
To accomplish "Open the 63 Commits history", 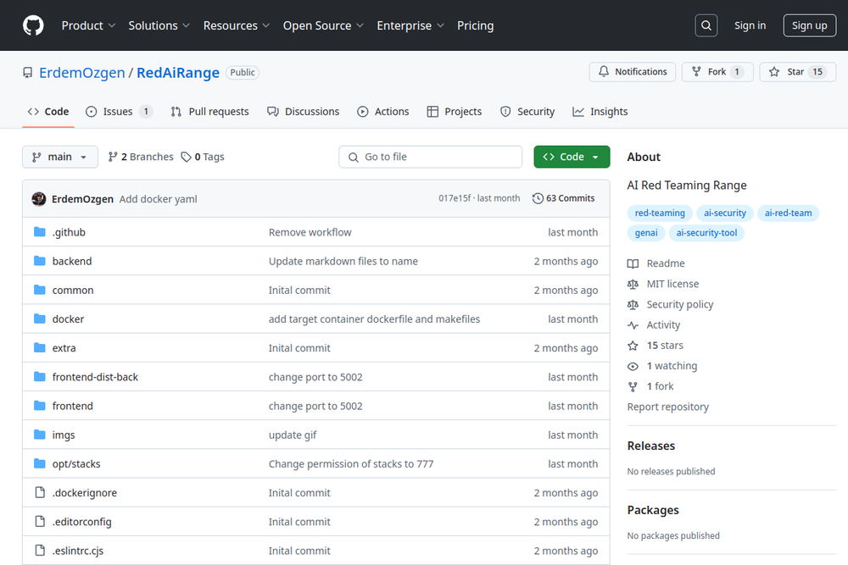I will [x=564, y=198].
